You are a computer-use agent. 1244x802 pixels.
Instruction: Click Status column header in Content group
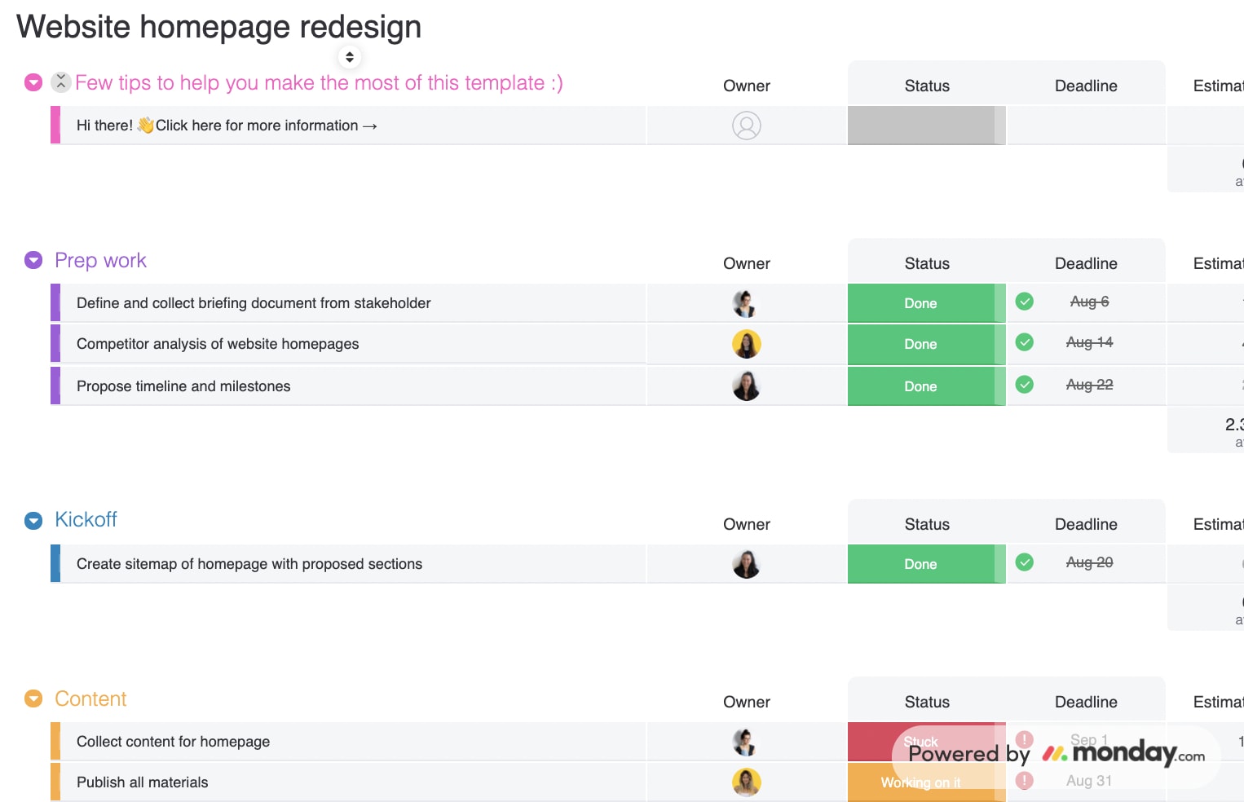click(927, 702)
